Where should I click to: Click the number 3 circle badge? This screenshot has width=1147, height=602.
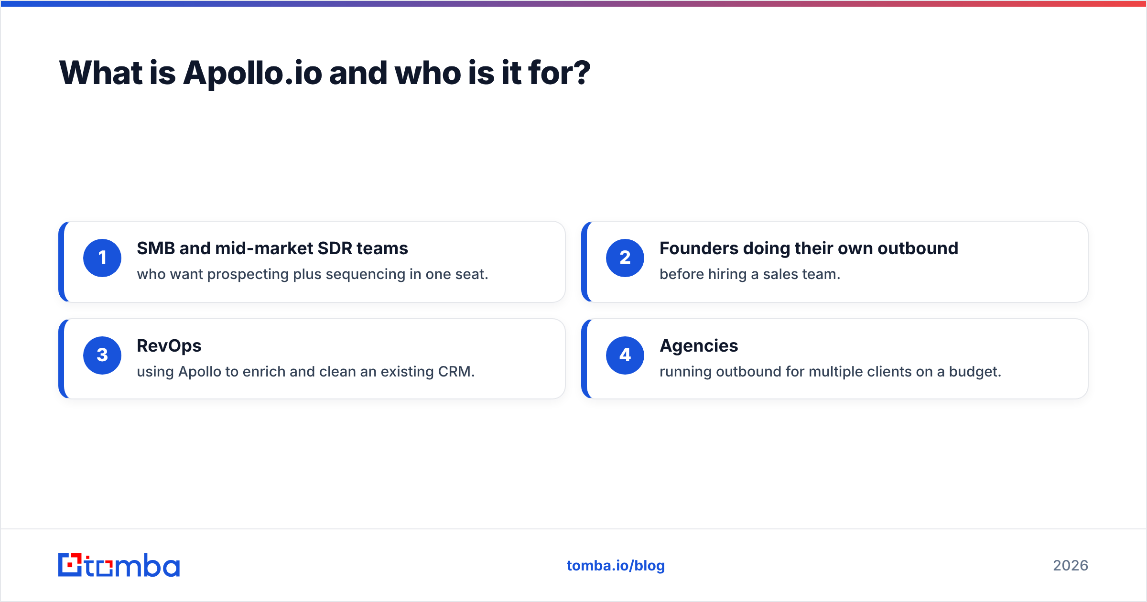click(102, 355)
